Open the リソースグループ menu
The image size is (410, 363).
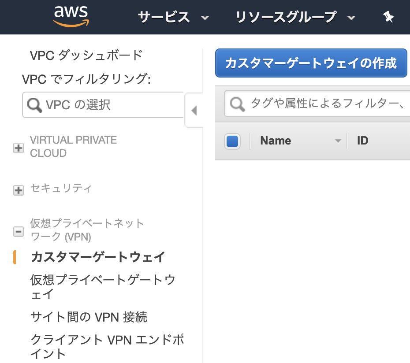[x=295, y=17]
